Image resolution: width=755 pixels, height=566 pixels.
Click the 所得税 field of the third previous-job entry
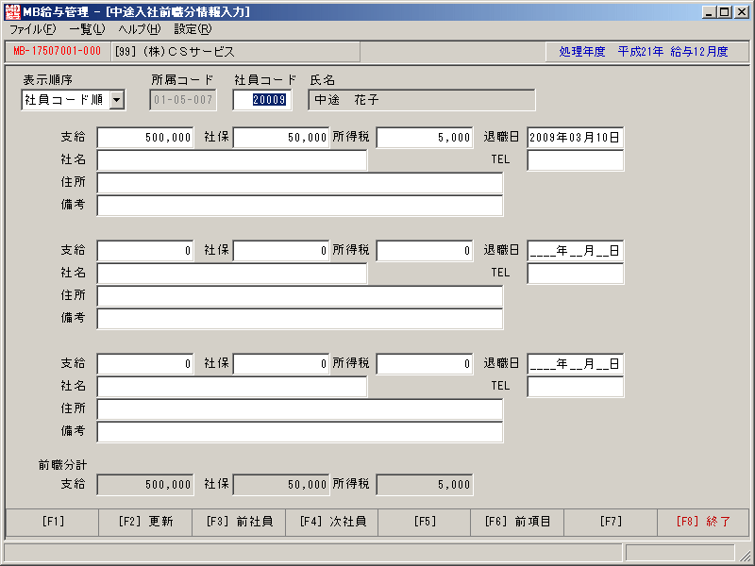tap(424, 364)
